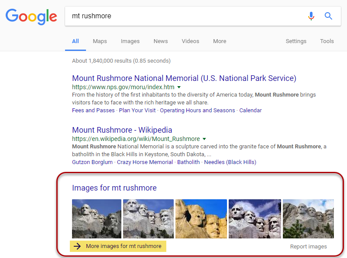Open the Plan Your Visit sitelink
Viewport: 347px width, 258px height.
tap(137, 110)
